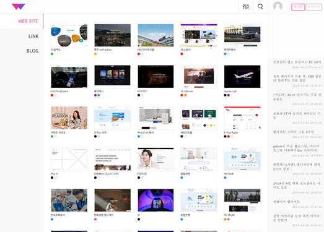Image resolution: width=324 pixels, height=232 pixels.
Task: Open the NH Bank thumbnail
Action: 242,159
